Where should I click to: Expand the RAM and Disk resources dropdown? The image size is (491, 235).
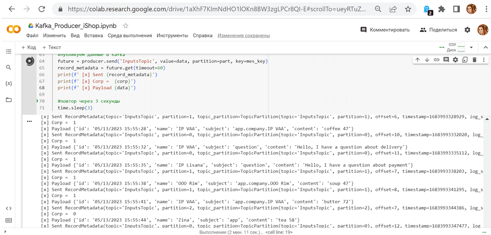[471, 47]
